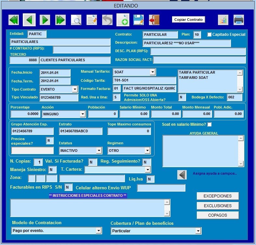The width and height of the screenshot is (256, 245).
Task: Click AYUDA GENERAL scrollbar down arrow
Action: pos(241,164)
